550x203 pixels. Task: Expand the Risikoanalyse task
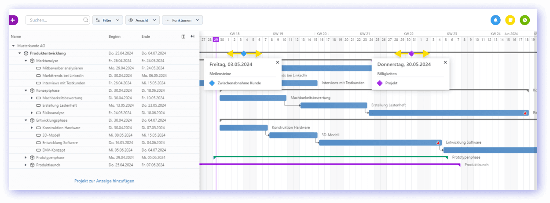pyautogui.click(x=32, y=113)
